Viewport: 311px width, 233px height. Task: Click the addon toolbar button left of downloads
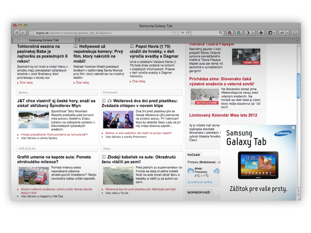coord(282,33)
